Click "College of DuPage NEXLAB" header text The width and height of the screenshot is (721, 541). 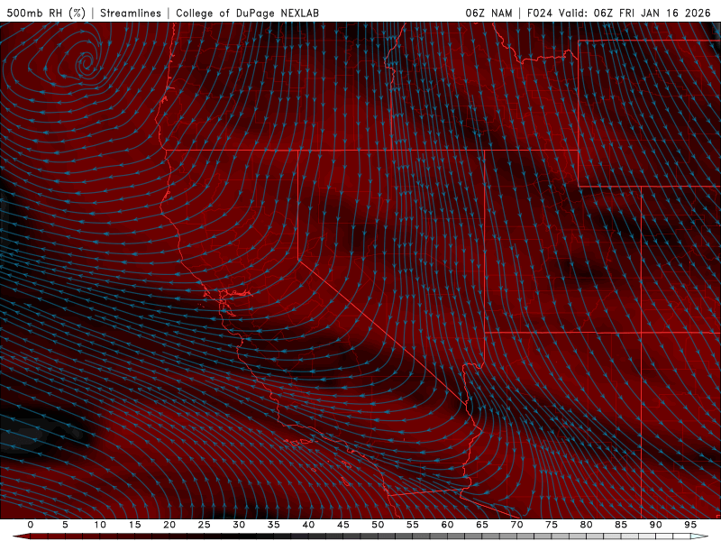pos(247,13)
